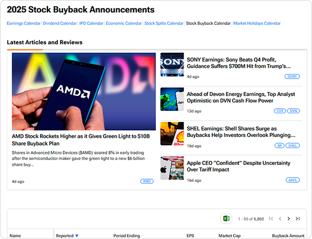Viewport: 312px width, 239px height.
Task: Select the Stock Buyback Calendar tab
Action: tap(208, 23)
